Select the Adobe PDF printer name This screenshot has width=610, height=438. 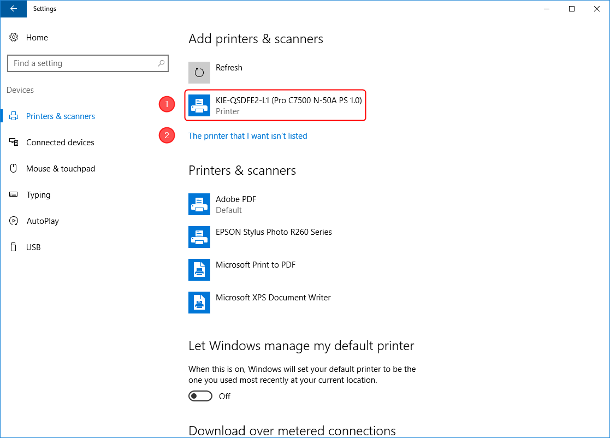coord(236,199)
